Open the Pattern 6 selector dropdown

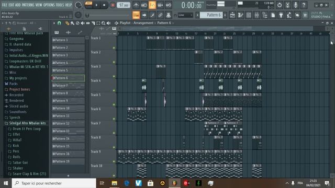[x=211, y=15]
